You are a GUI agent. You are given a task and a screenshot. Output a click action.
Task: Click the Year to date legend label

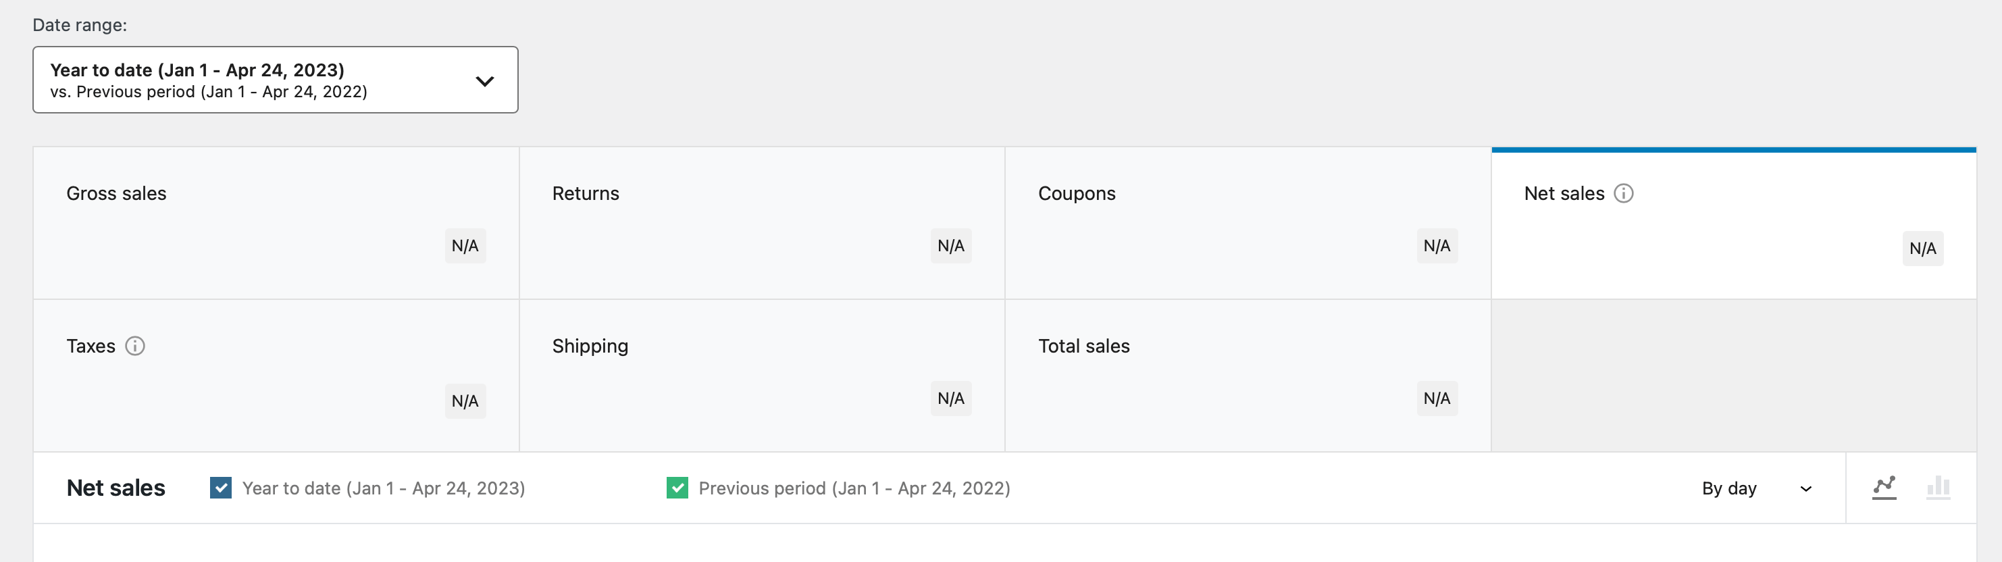[383, 488]
